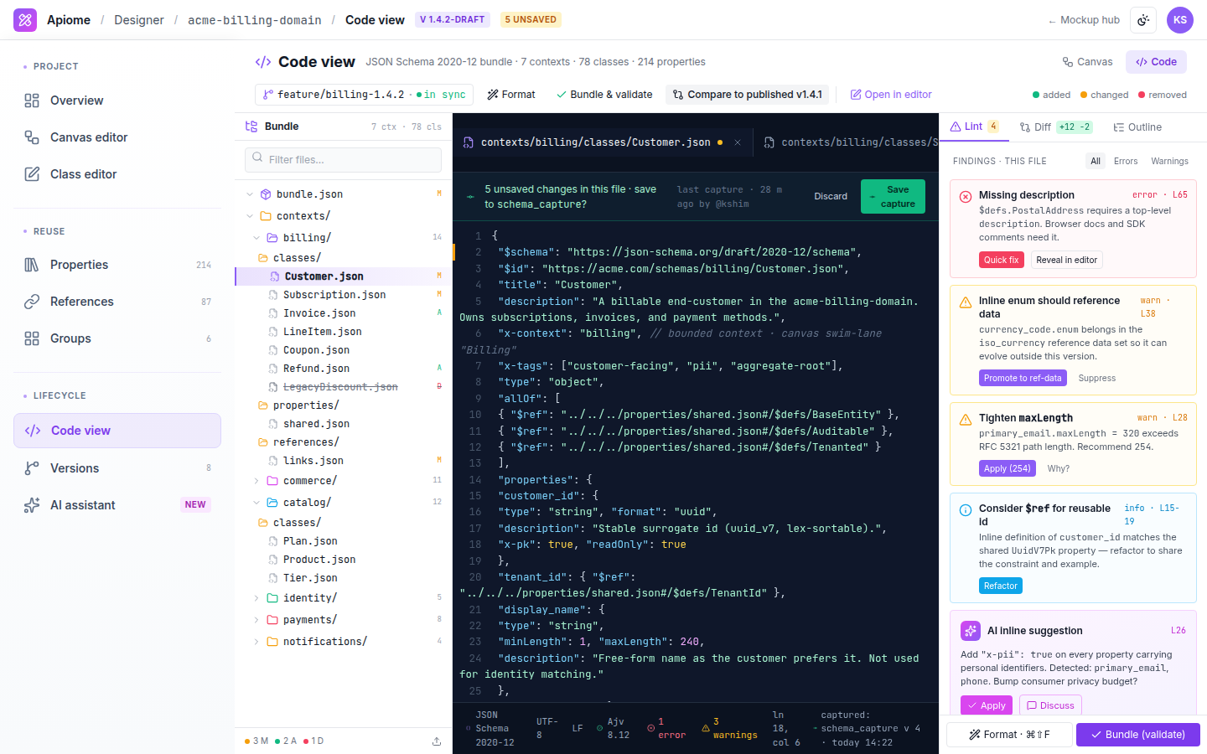The width and height of the screenshot is (1207, 754).
Task: Filter findings by All
Action: [x=1095, y=161]
